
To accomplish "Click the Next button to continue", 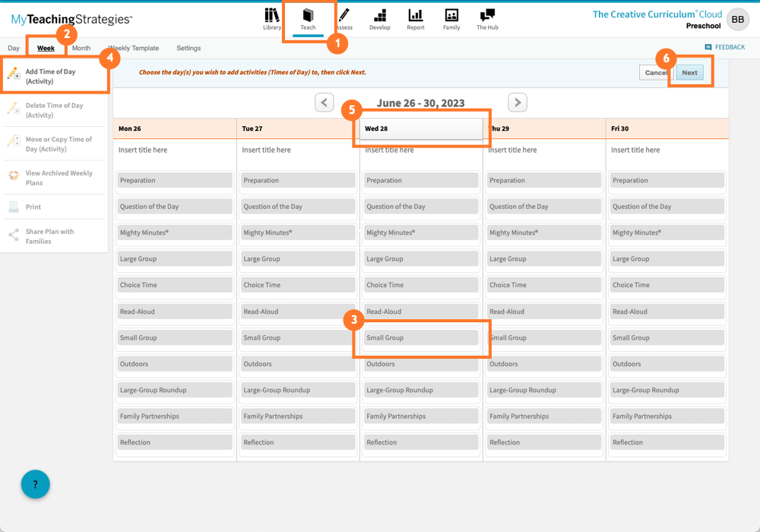I will pyautogui.click(x=689, y=72).
